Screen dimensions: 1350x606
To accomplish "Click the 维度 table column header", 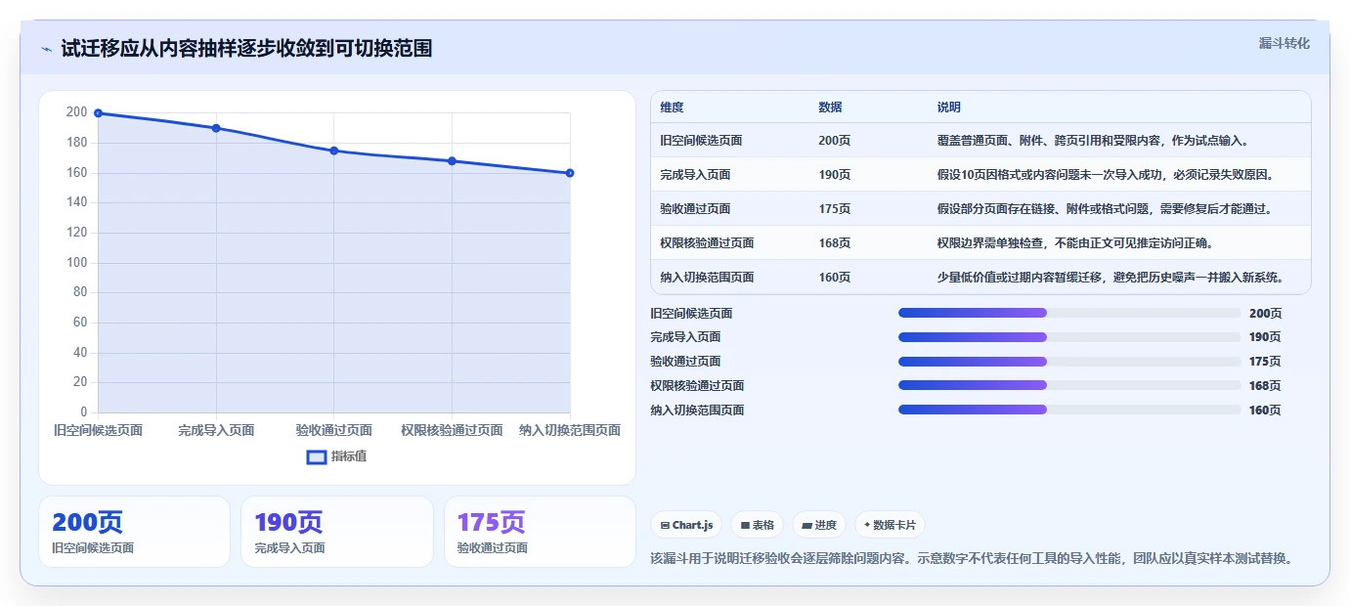I will pyautogui.click(x=672, y=108).
